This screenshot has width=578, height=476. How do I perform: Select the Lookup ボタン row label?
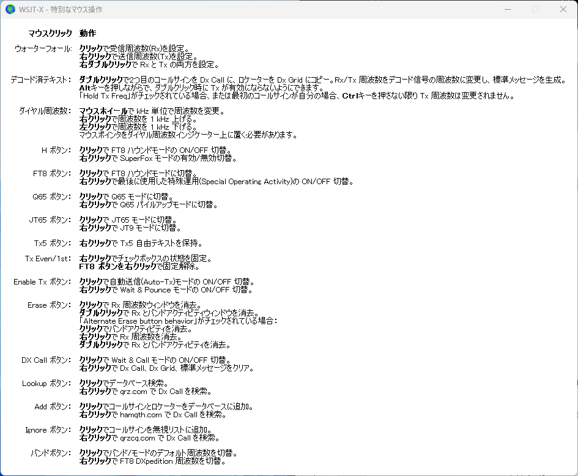pyautogui.click(x=47, y=384)
